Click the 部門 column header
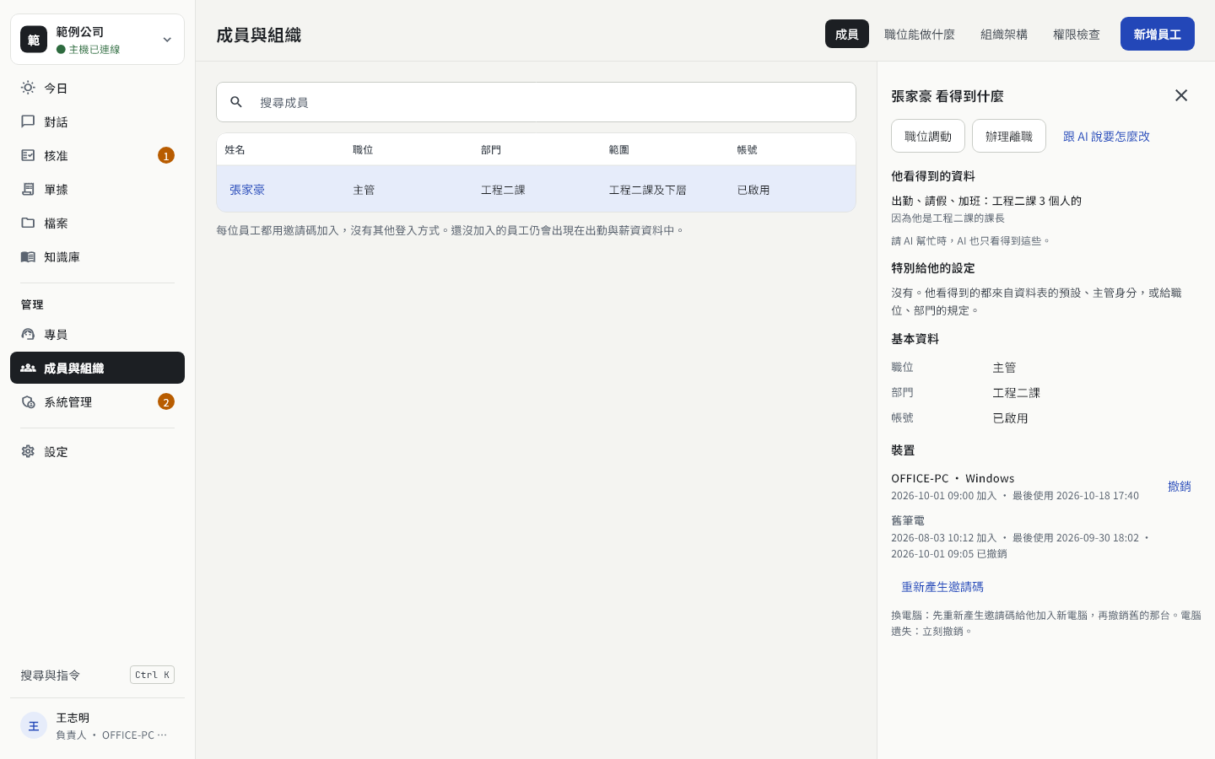Screen dimensions: 1215x759 tap(491, 149)
